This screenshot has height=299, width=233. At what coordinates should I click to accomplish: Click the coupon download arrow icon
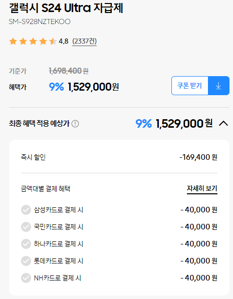(218, 86)
